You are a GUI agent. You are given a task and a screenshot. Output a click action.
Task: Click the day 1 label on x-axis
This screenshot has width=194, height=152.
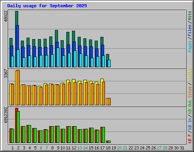point(13,148)
